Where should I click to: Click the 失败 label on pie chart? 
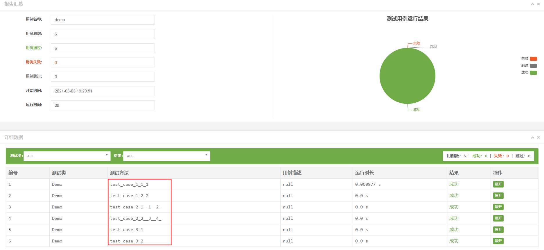point(417,43)
